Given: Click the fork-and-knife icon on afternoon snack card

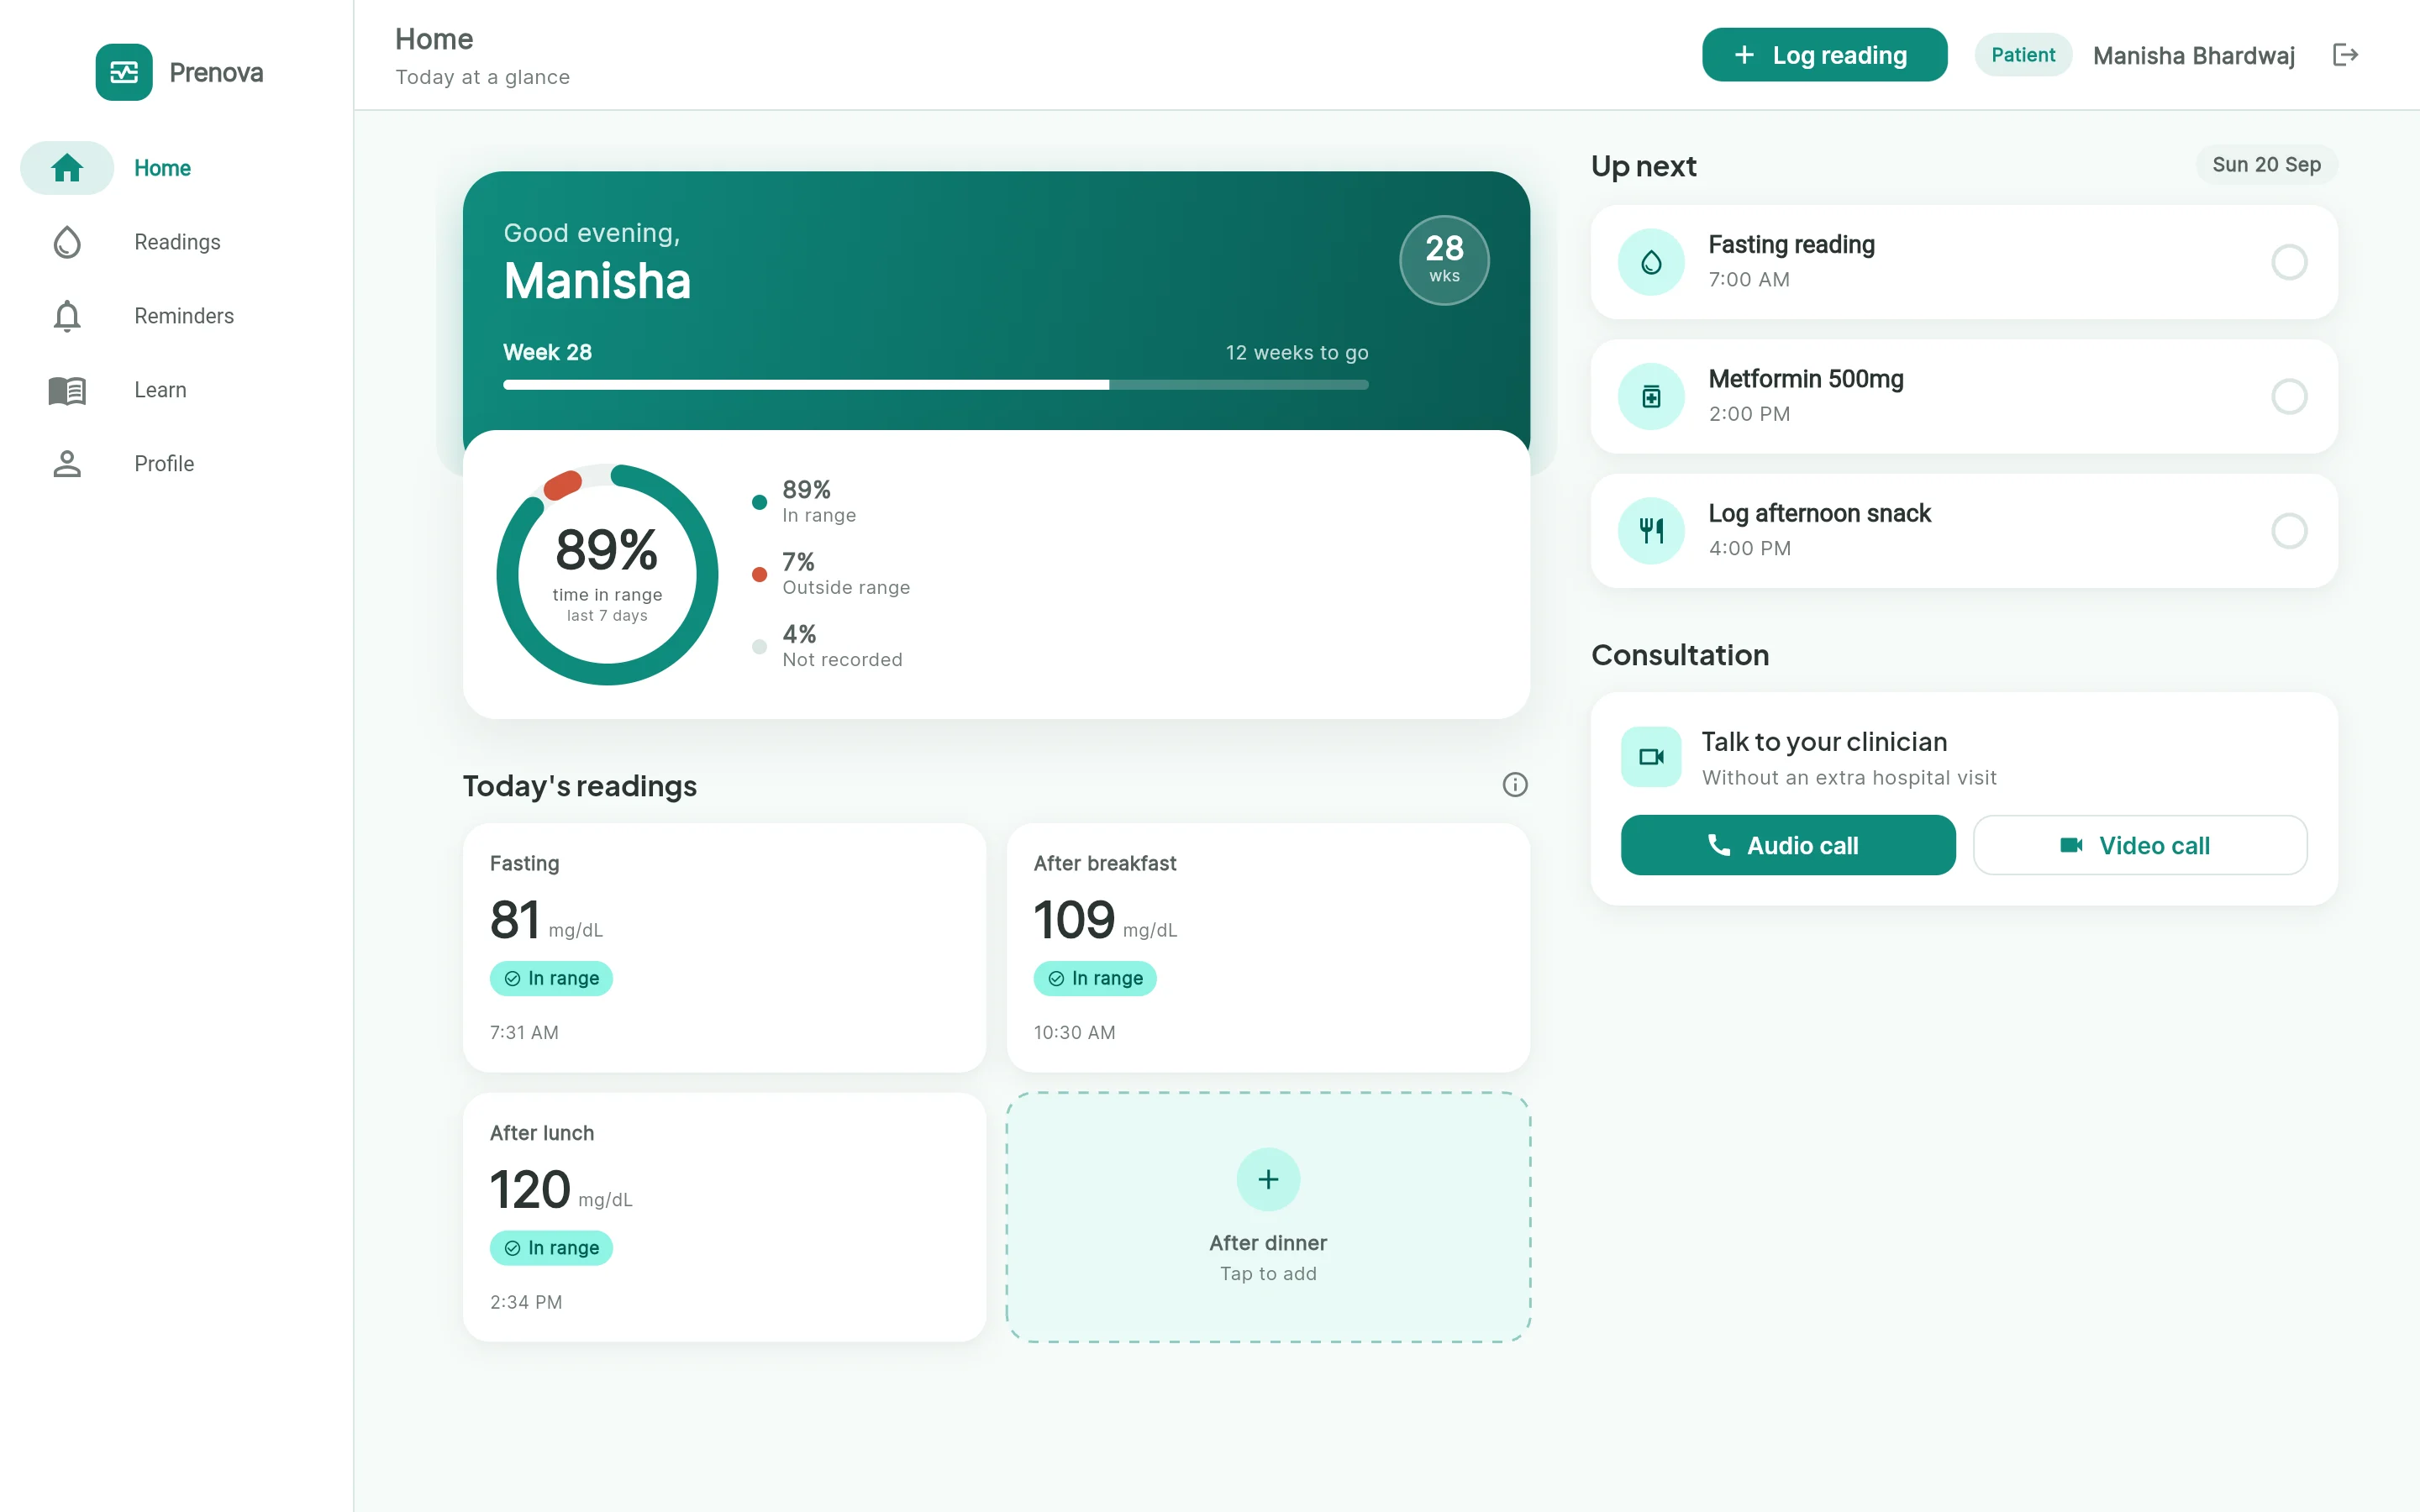Looking at the screenshot, I should tap(1651, 531).
